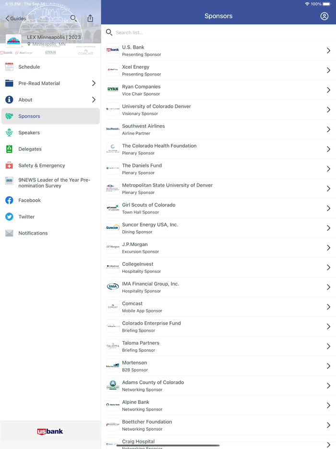Select Craig Hospital row

pos(219,442)
